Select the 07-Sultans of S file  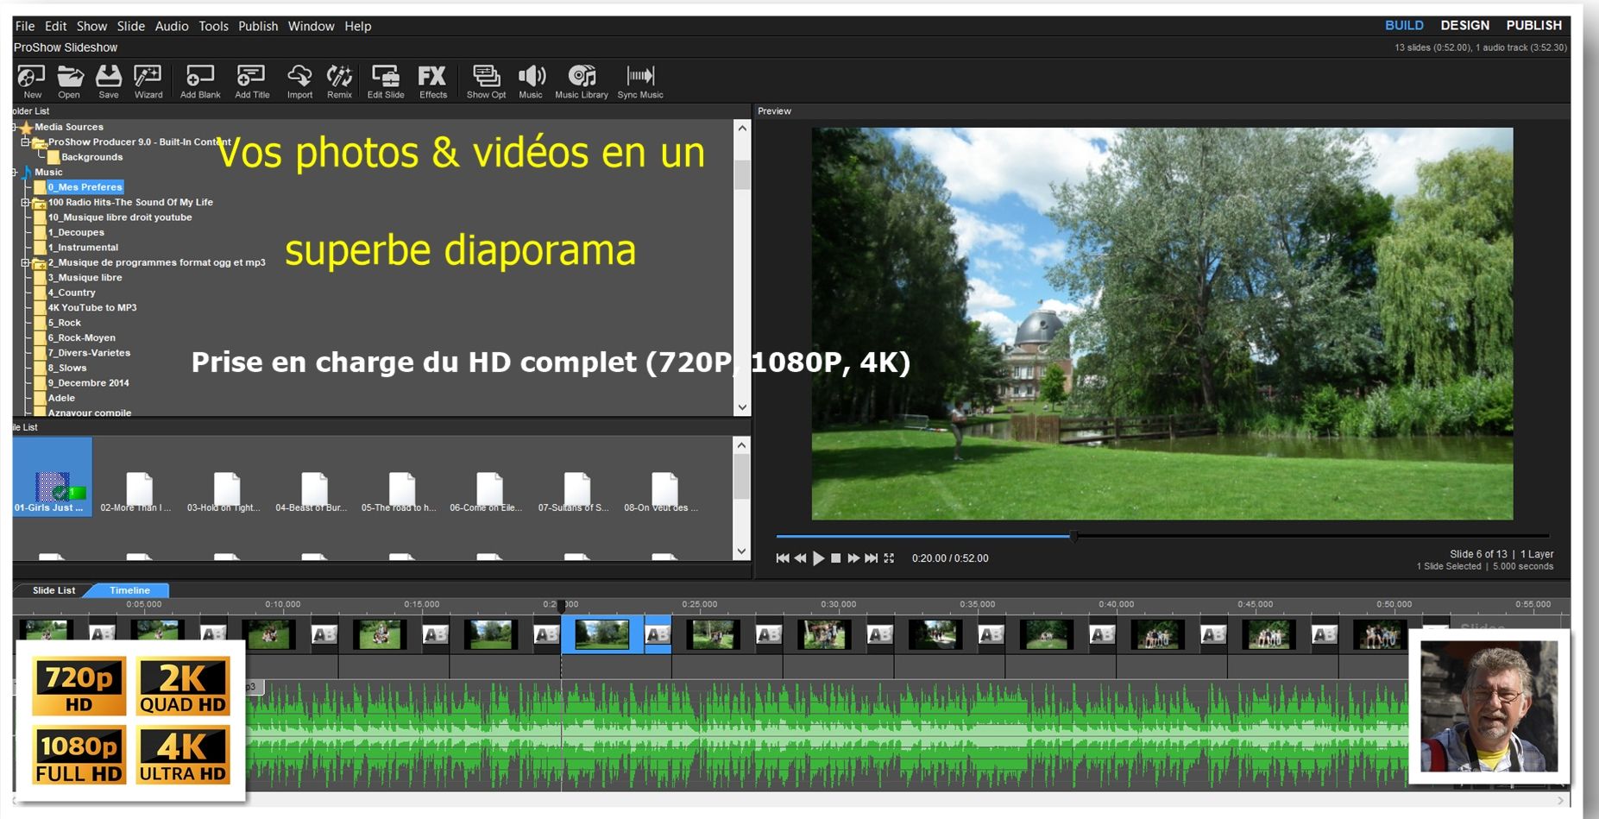point(574,492)
